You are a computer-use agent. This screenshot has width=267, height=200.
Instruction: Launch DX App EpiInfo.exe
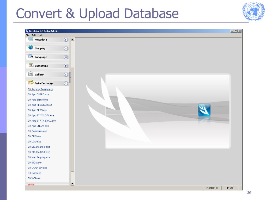coord(38,100)
